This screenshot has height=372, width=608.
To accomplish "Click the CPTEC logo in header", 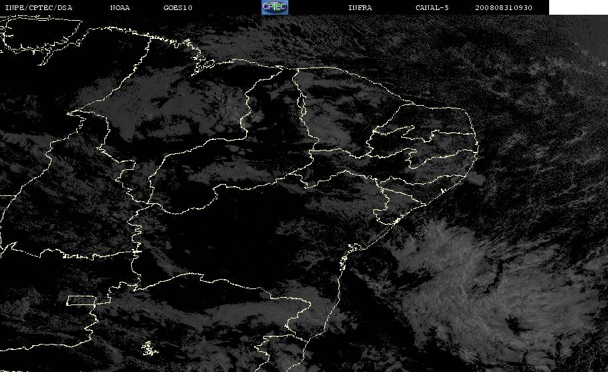I will [274, 7].
